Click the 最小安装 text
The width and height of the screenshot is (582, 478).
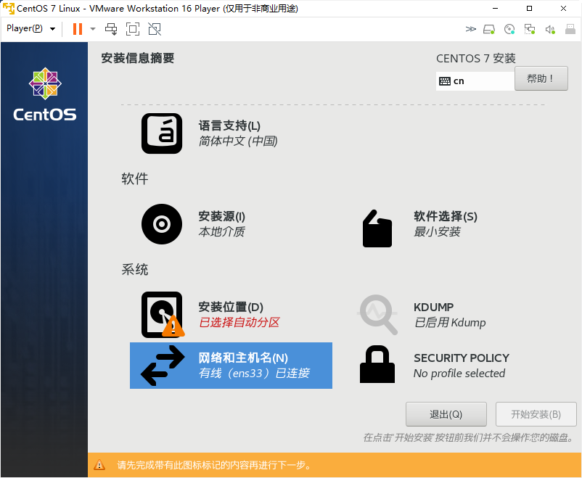click(x=437, y=232)
